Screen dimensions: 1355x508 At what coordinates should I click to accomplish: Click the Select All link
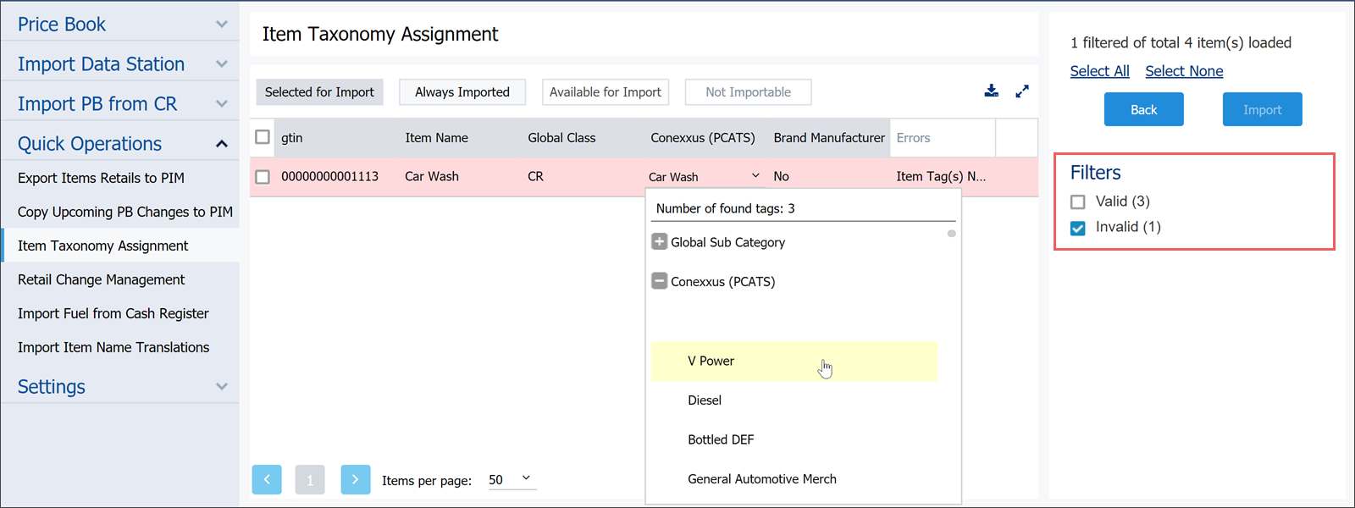(1099, 71)
